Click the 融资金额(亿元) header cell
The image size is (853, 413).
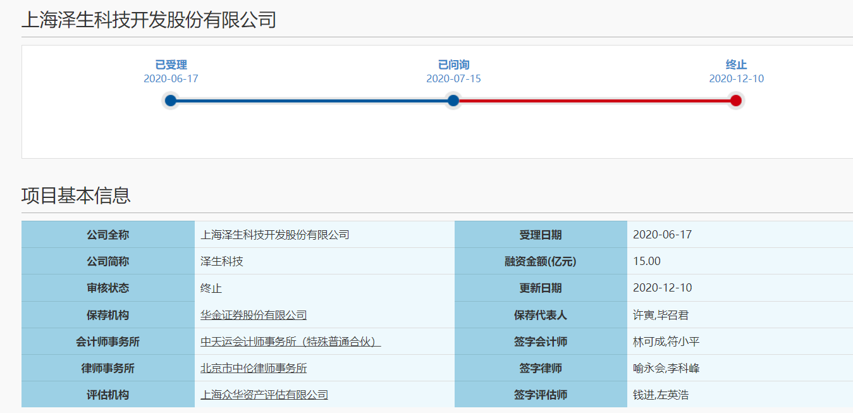(541, 261)
